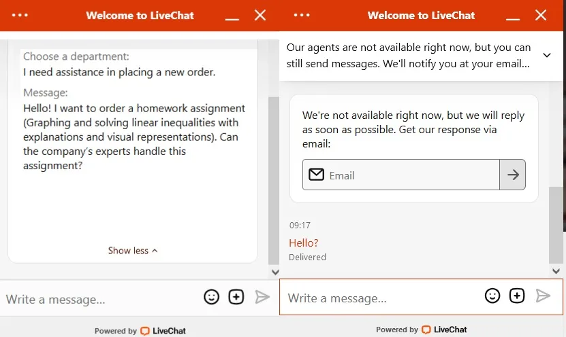This screenshot has width=566, height=337.
Task: Submit email with the arrow button
Action: point(513,175)
